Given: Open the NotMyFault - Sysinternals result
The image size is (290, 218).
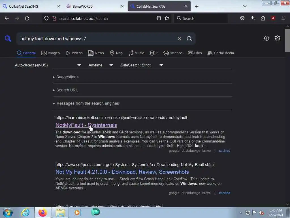Looking at the screenshot, I should coord(86,125).
